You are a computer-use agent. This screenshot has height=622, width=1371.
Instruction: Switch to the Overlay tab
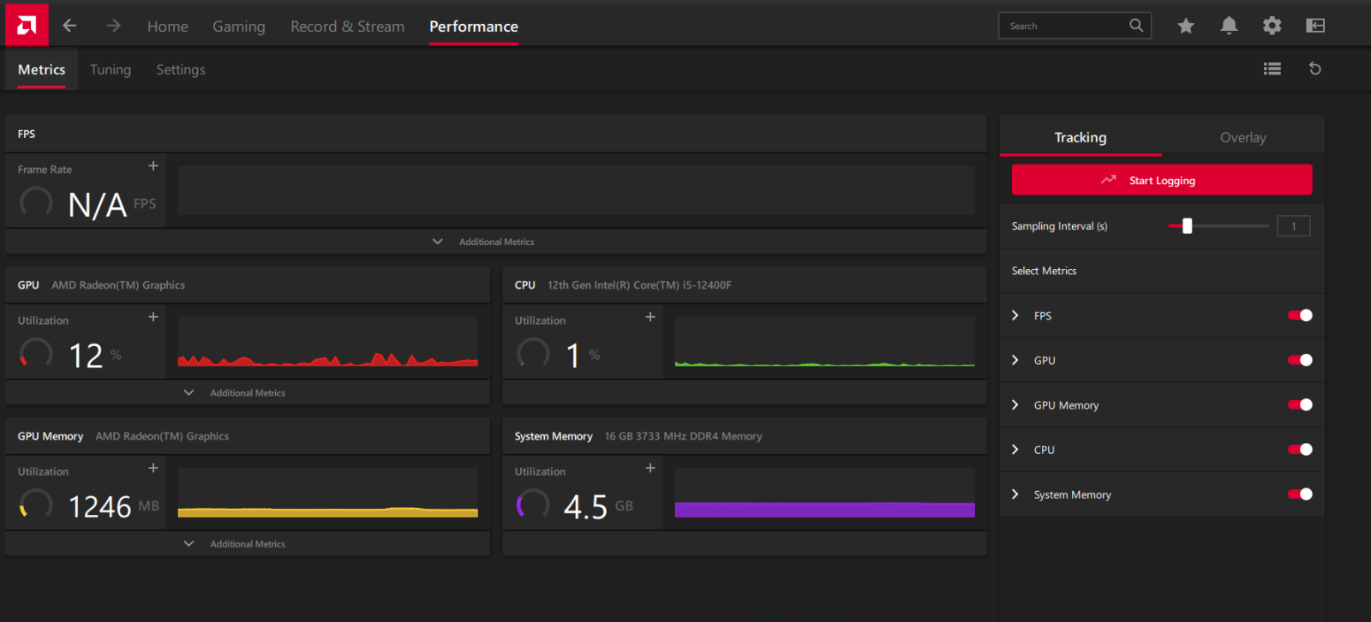(1243, 137)
